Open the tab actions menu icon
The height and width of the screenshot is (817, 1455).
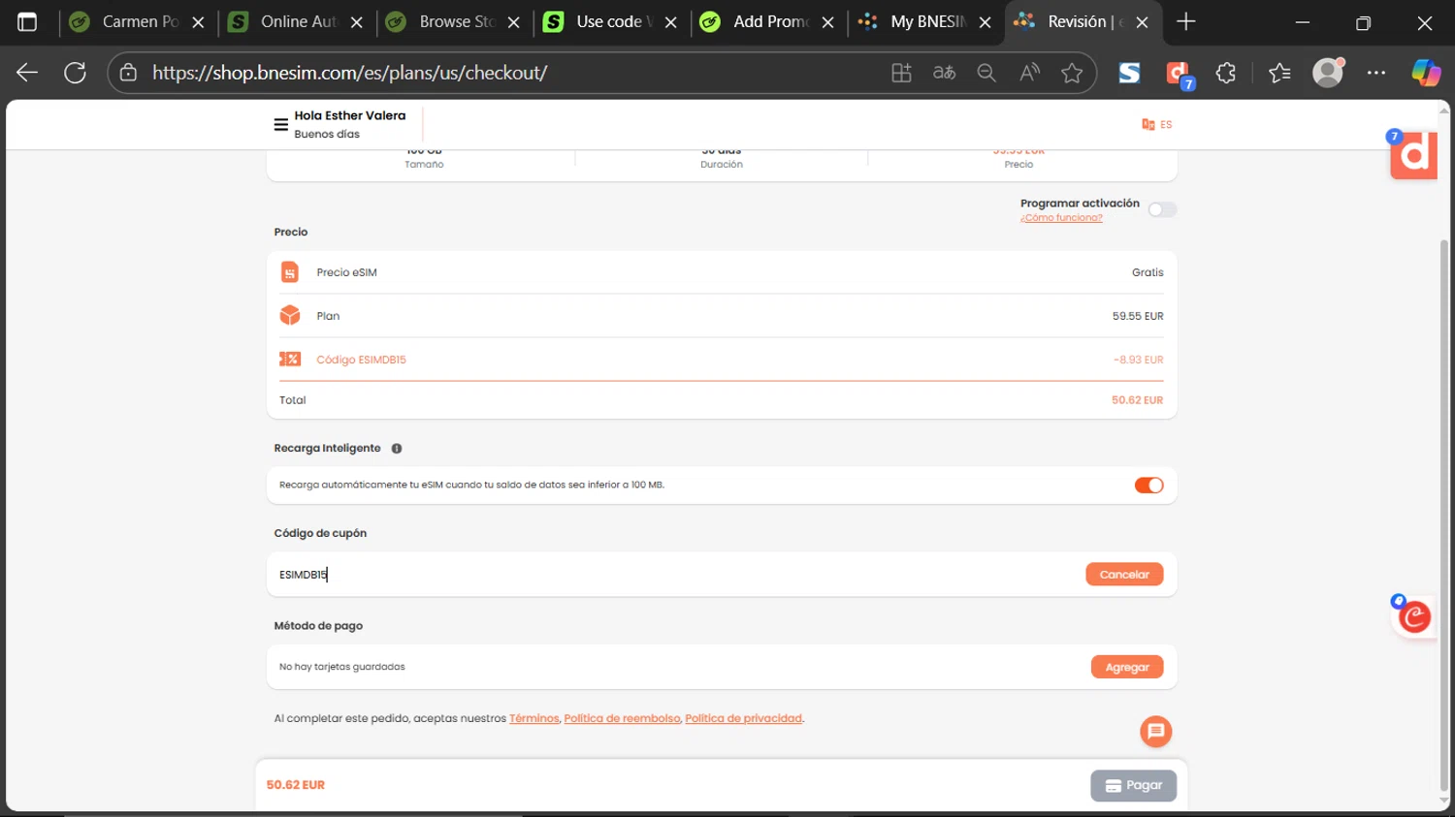(x=27, y=22)
